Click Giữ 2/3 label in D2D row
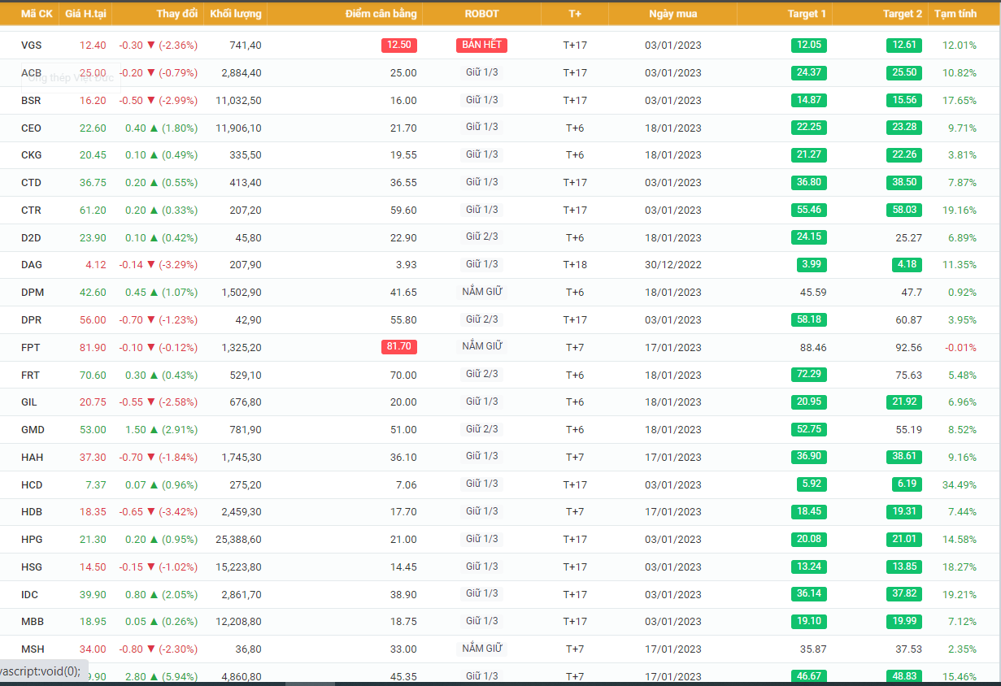 point(482,237)
